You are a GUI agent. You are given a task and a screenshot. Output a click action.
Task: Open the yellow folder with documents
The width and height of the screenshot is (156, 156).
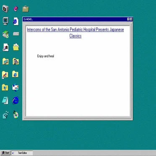click(16, 47)
